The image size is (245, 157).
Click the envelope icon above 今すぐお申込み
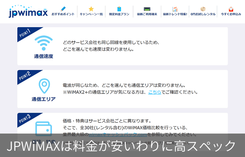[231, 9]
